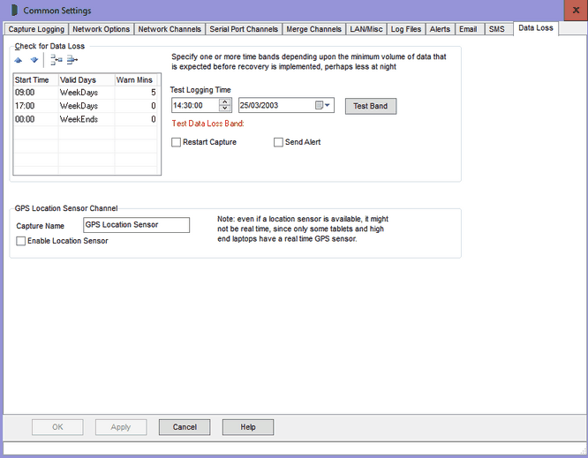Delete the selected time band row
Screen dimensions: 588x458
72,60
